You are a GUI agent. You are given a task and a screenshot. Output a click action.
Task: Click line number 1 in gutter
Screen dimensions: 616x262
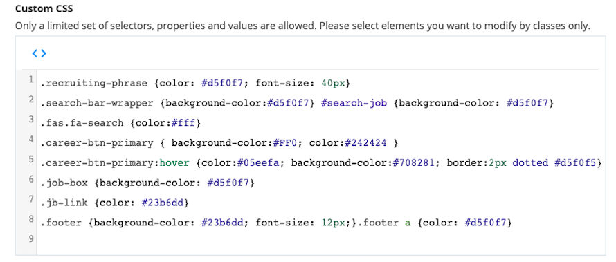click(x=30, y=79)
